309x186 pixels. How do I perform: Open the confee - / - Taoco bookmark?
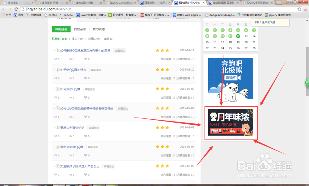[x=59, y=15]
